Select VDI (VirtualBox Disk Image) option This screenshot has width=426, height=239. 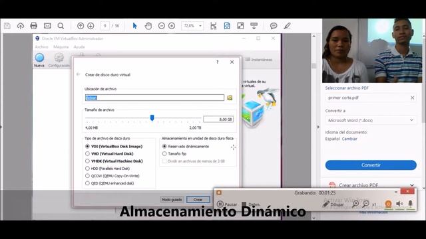(x=114, y=146)
